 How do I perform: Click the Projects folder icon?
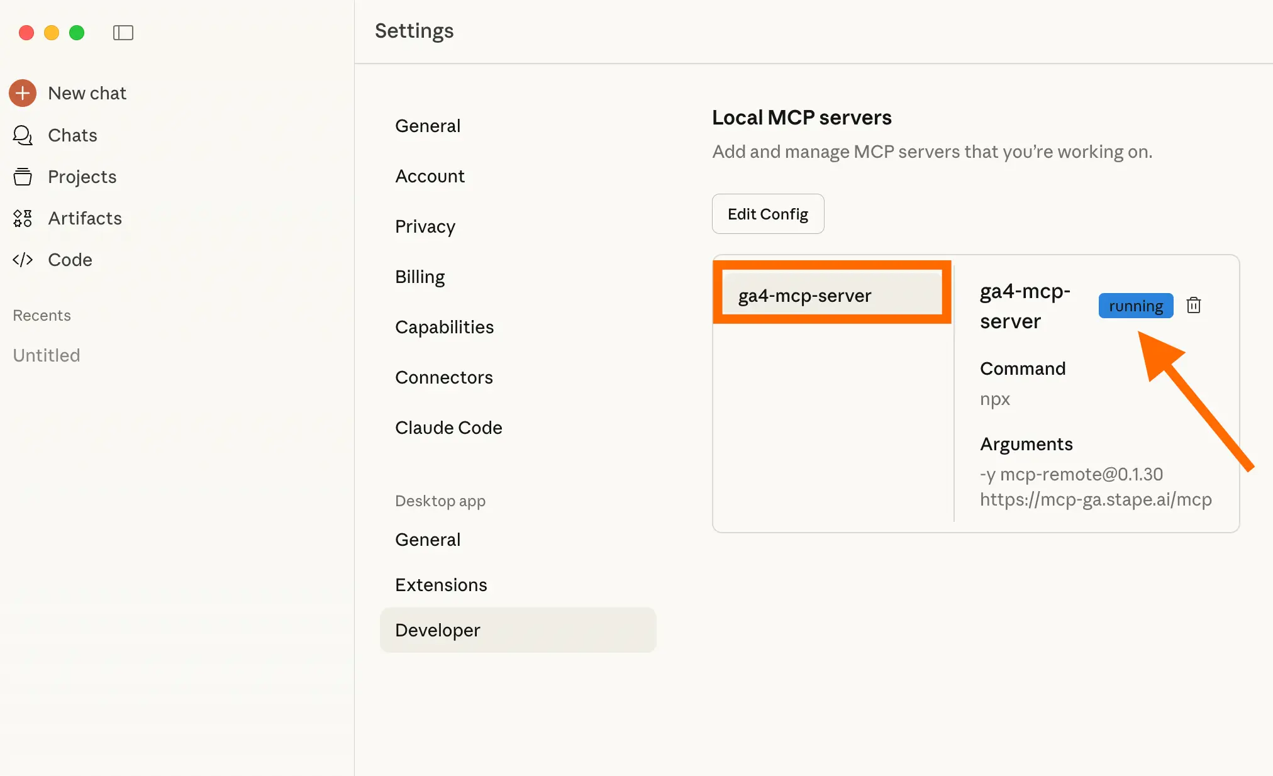point(23,177)
